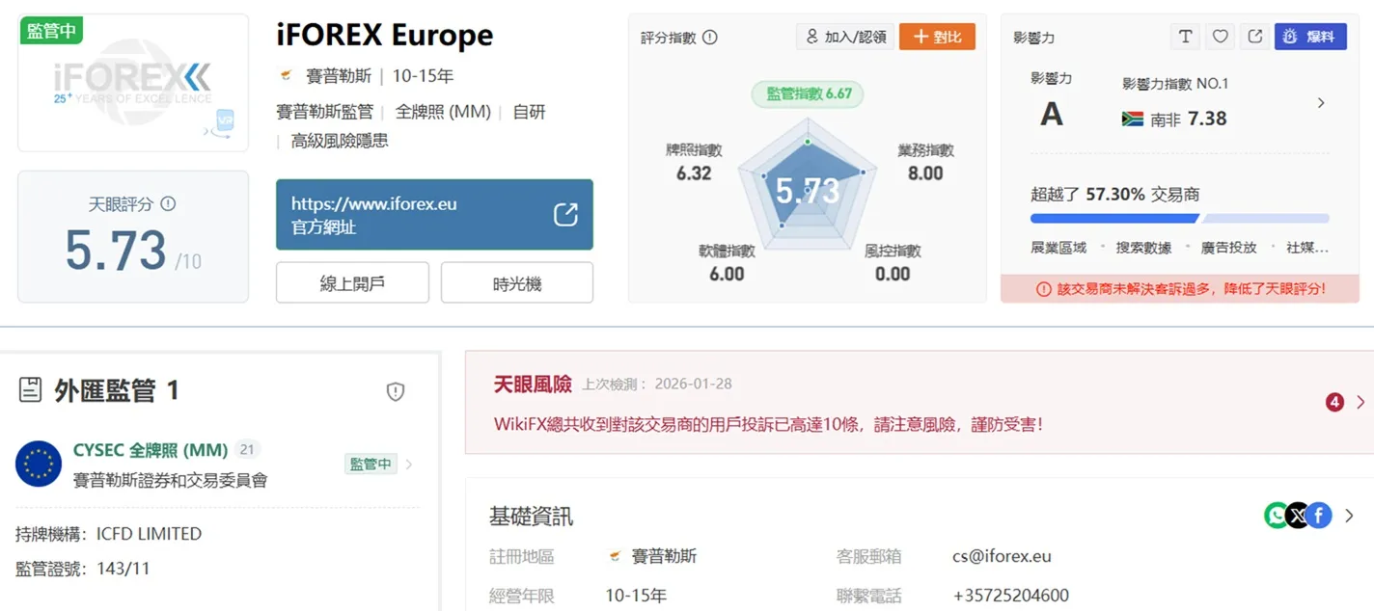Select the 展業區域 item
The width and height of the screenshot is (1374, 611).
tap(1058, 248)
